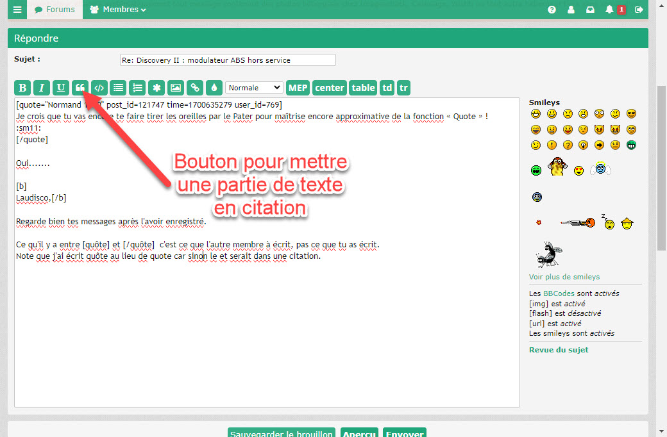Click the table BBCode button
Image resolution: width=667 pixels, height=437 pixels.
pyautogui.click(x=363, y=88)
